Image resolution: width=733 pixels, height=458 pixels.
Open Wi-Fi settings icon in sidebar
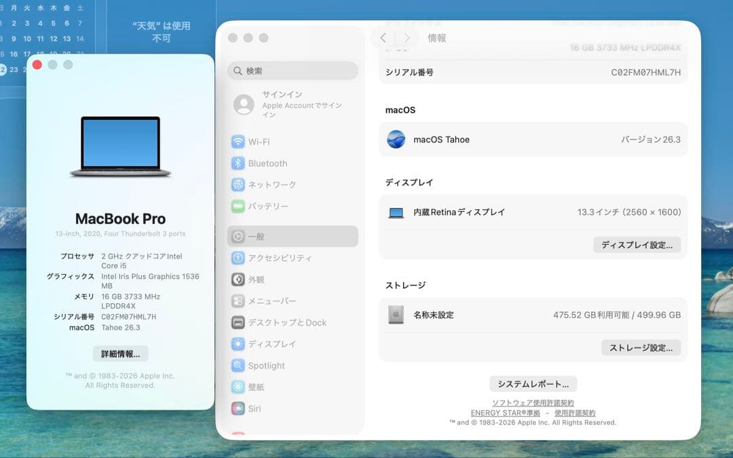[x=238, y=142]
